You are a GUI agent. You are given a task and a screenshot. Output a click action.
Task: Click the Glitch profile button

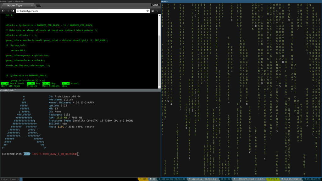coord(155,5)
